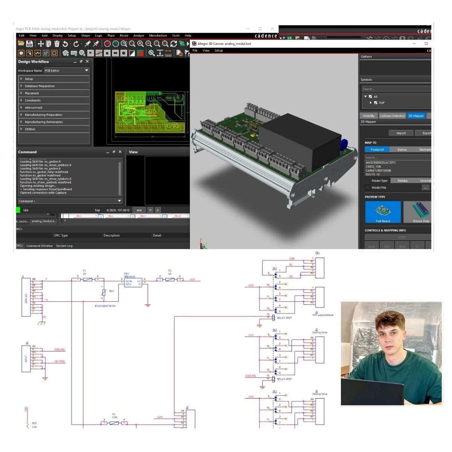Click the Save floppy disk icon
452x452 pixels.
tap(29, 44)
